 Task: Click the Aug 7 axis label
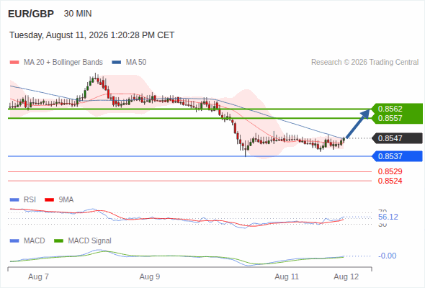(x=38, y=276)
